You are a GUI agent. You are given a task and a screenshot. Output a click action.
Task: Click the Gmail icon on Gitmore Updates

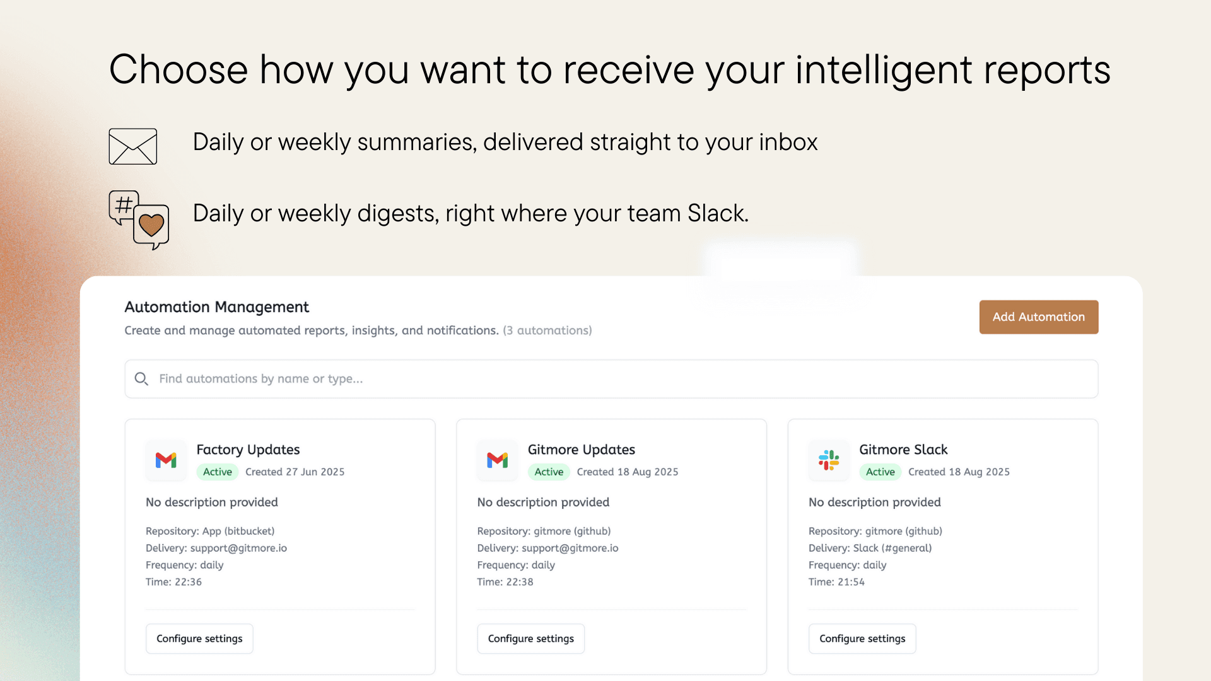tap(498, 460)
